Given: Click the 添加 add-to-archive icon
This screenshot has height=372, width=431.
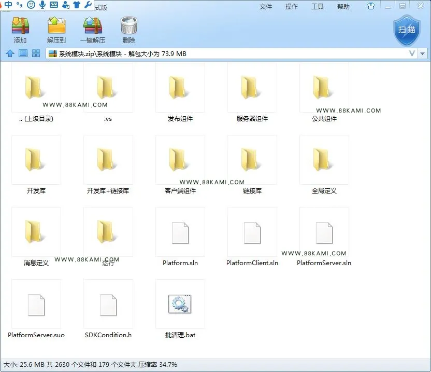Looking at the screenshot, I should pyautogui.click(x=20, y=25).
